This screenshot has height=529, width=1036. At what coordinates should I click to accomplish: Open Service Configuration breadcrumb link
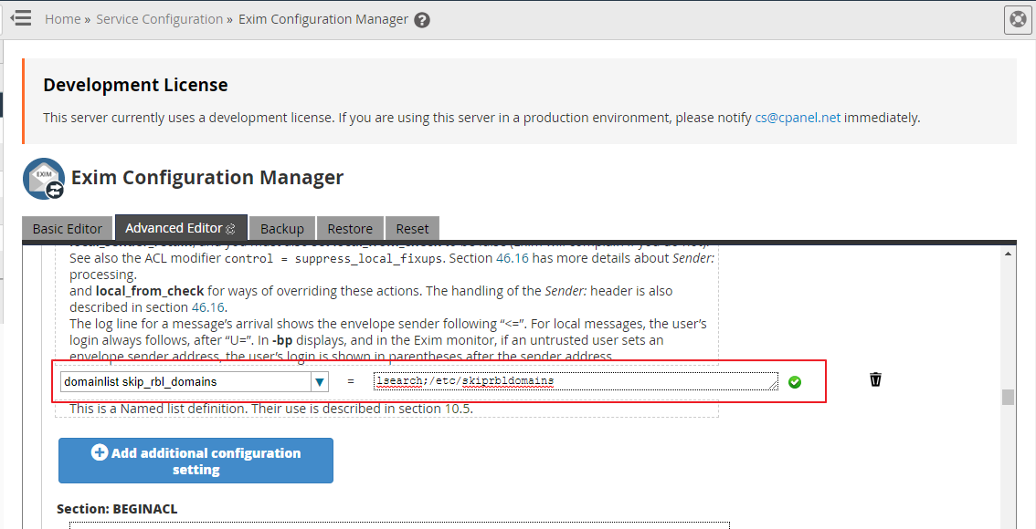(x=160, y=19)
